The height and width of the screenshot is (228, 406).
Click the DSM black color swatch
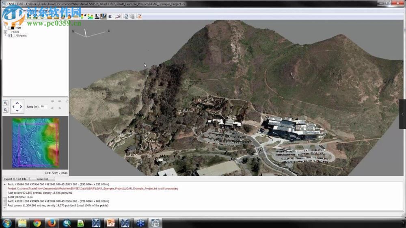(13, 28)
